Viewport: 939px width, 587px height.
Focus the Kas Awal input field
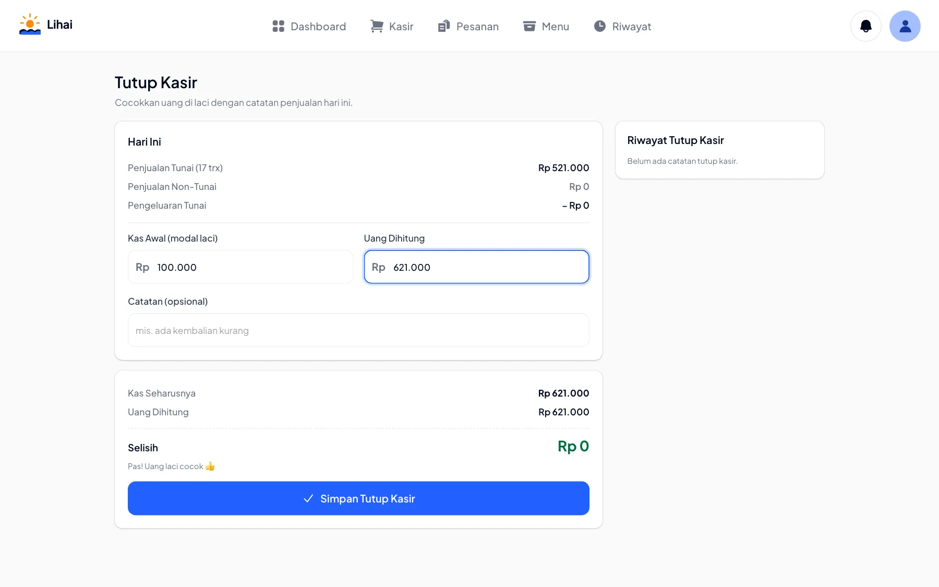click(240, 267)
